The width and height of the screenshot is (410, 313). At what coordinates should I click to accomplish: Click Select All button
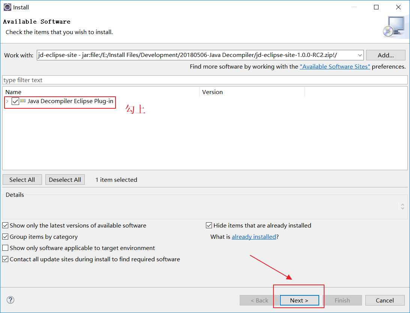tap(22, 180)
